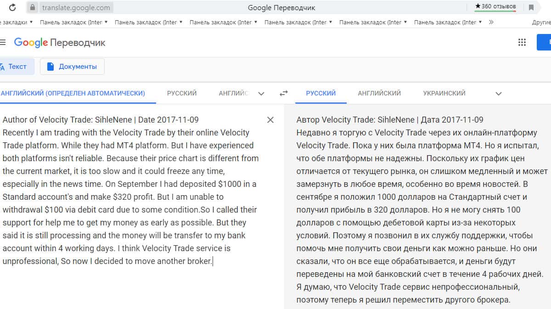The height and width of the screenshot is (309, 551).
Task: Click the bookmark icon in the address bar
Action: pyautogui.click(x=531, y=7)
